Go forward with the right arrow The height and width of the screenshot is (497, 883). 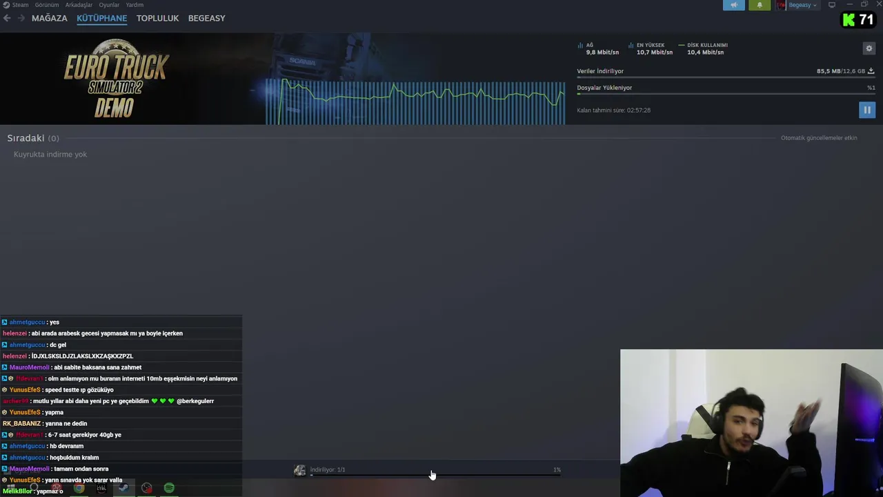coord(21,18)
